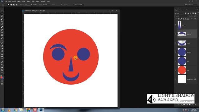
Task: Hide Layer 1 with its eye icon
Action: (176, 25)
